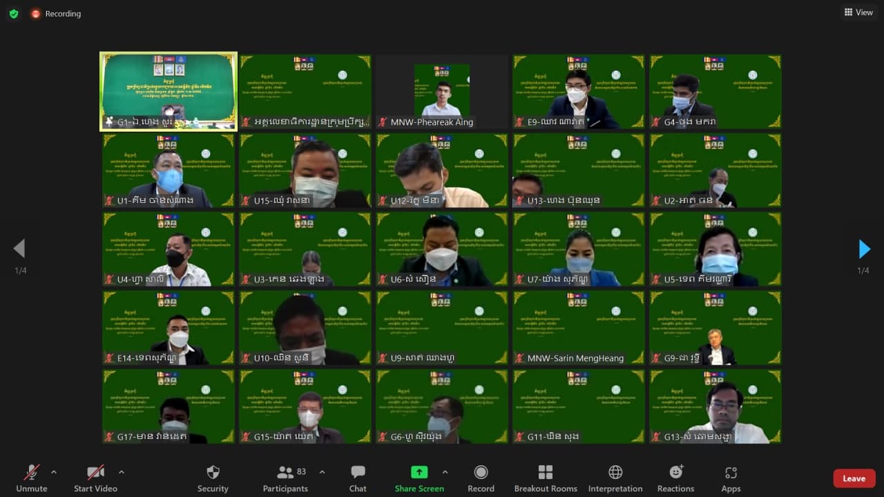Screen dimensions: 884x497
Task: Open the View layout menu
Action: click(858, 12)
